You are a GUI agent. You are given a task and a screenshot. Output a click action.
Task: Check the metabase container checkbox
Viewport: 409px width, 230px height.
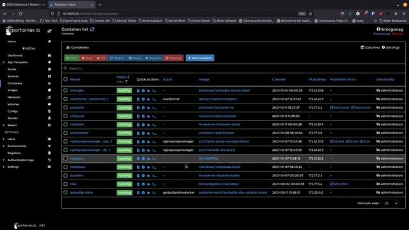(x=65, y=167)
